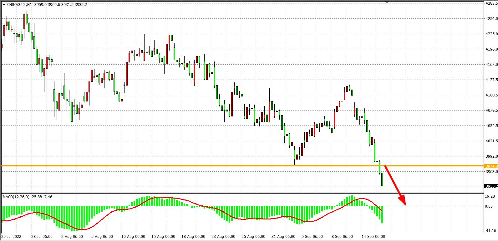Click the orange 3974.0 price label
Screen dimensions: 498x241
491,166
